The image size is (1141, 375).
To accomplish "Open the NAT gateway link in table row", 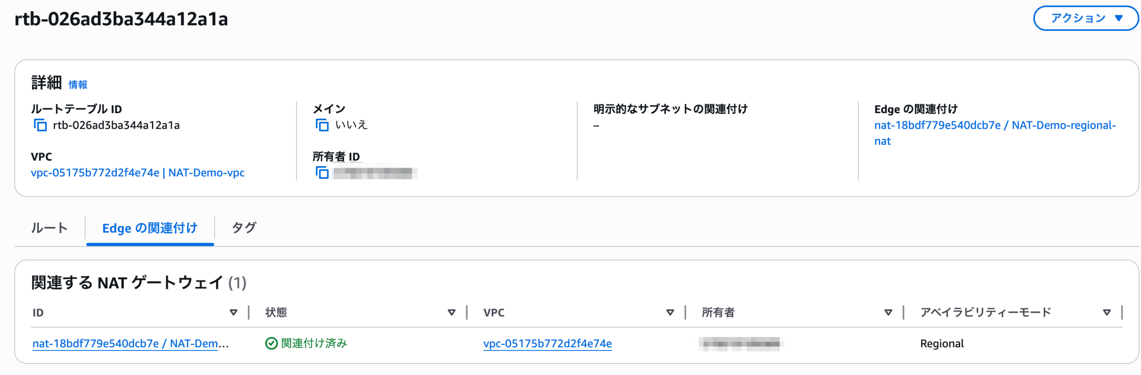I will 130,343.
